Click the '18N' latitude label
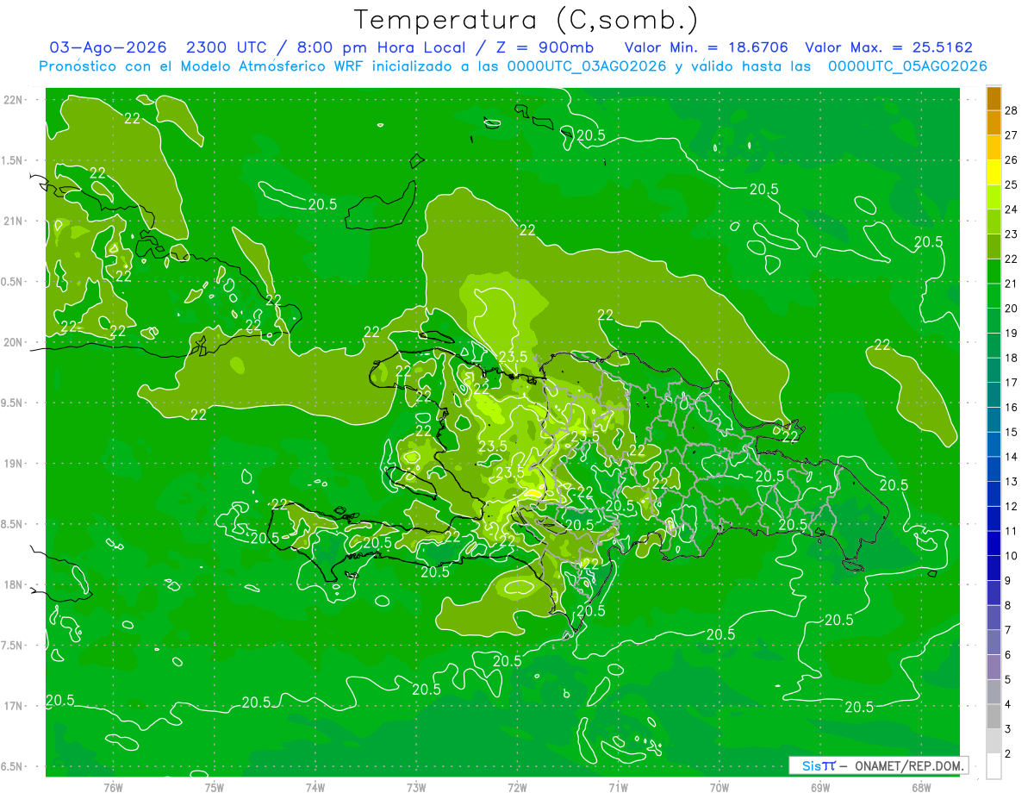Image resolution: width=1034 pixels, height=799 pixels. click(12, 584)
